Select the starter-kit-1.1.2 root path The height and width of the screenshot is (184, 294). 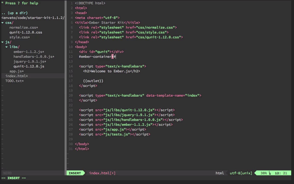[x=33, y=18]
